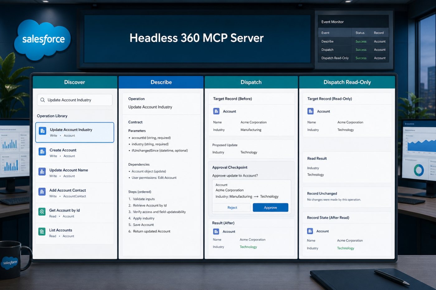The image size is (436, 290).
Task: Click Success status of Dispatch Read-Only event
Action: click(361, 58)
